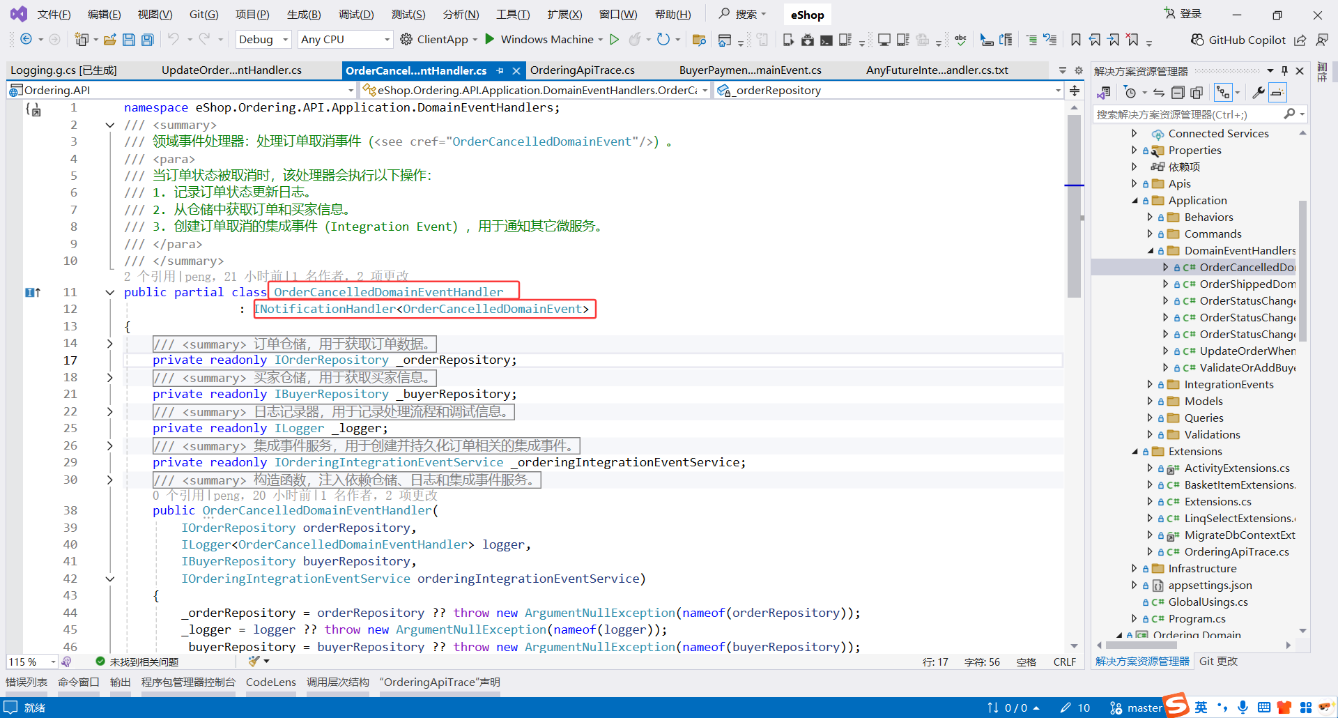Click the uncomment selected lines icon

click(1050, 40)
